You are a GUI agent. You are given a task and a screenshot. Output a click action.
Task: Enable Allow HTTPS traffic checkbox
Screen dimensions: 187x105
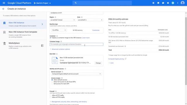click(x=51, y=97)
